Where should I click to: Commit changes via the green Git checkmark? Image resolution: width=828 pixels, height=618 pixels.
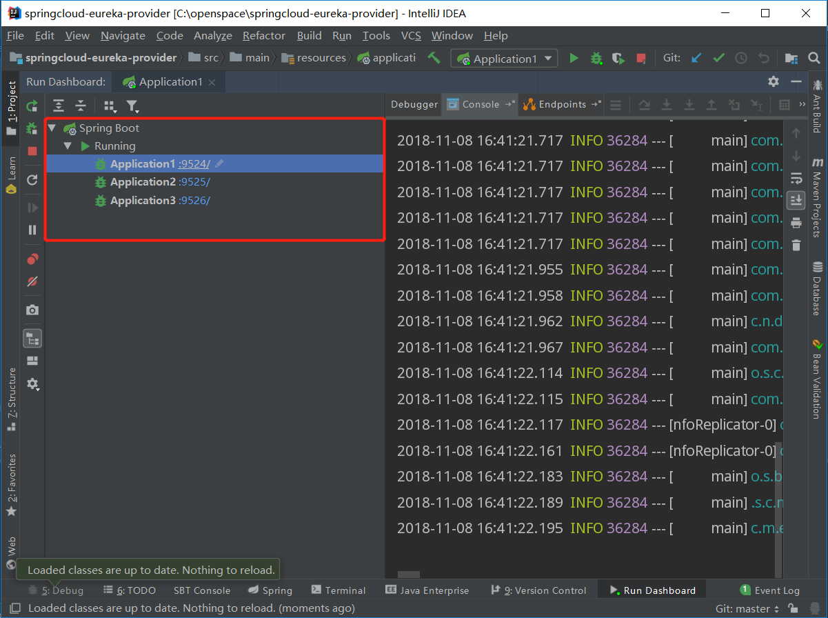pyautogui.click(x=718, y=58)
